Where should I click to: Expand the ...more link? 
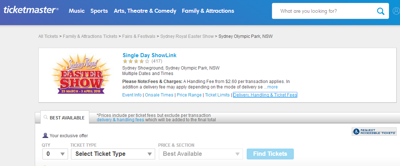[271, 87]
